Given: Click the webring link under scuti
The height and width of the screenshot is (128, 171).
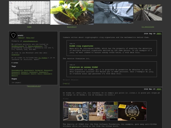Looking at the screenshot, I should [21, 38].
